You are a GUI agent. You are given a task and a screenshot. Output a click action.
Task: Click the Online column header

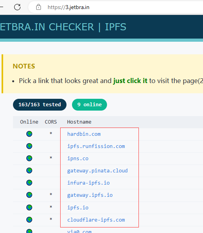(29, 122)
